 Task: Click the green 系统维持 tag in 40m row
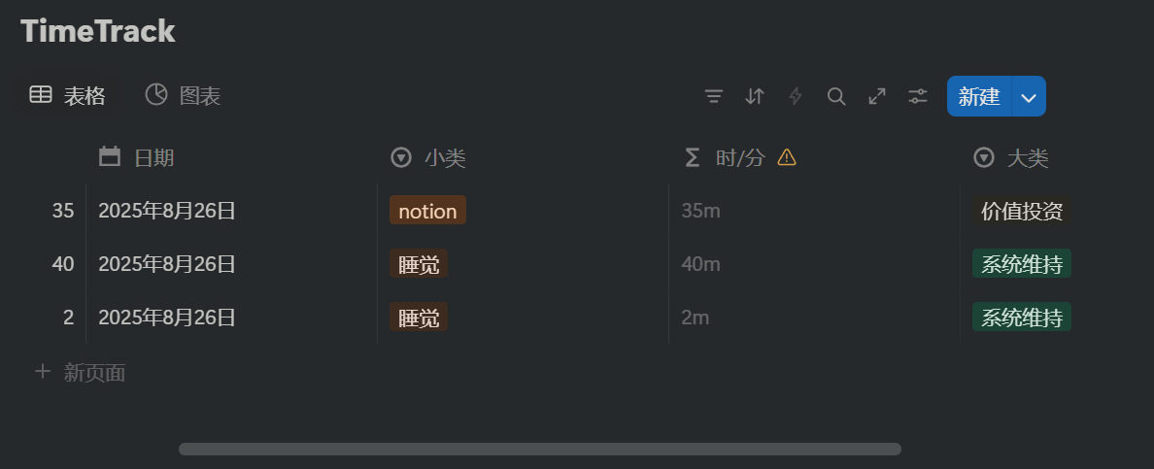1021,264
